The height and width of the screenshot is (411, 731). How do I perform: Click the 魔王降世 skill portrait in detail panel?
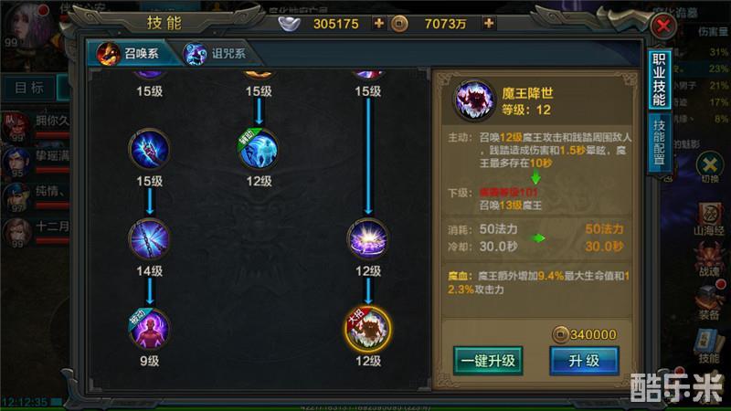(x=474, y=100)
